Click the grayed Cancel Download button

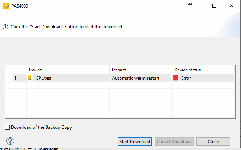174,142
